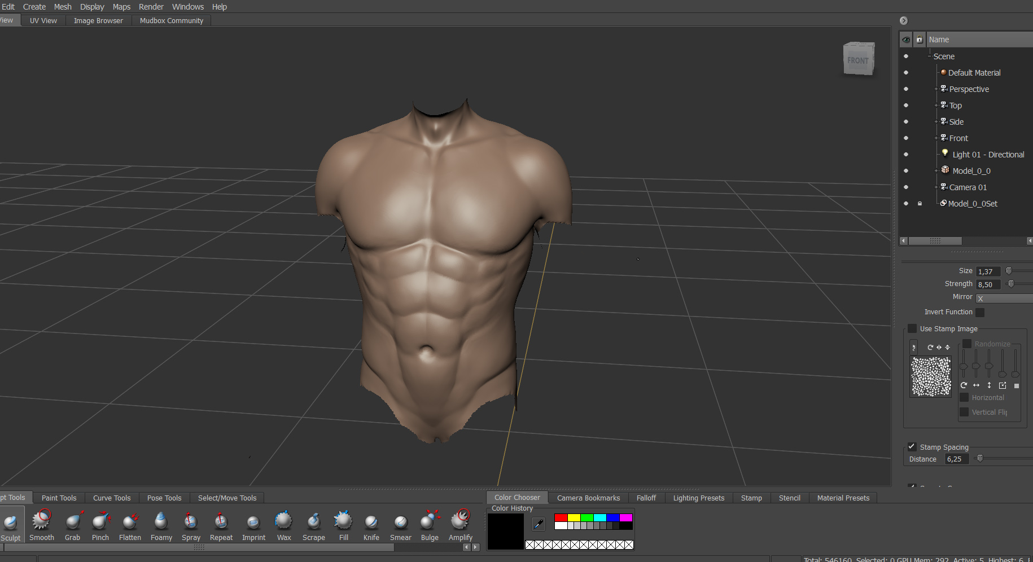Select the Fill sculpt tool
1033x562 pixels.
344,525
